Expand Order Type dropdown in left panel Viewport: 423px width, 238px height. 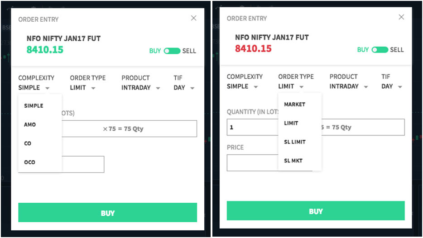coord(83,88)
